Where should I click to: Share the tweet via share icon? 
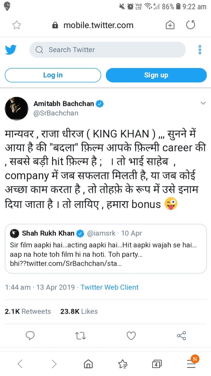coord(182,336)
